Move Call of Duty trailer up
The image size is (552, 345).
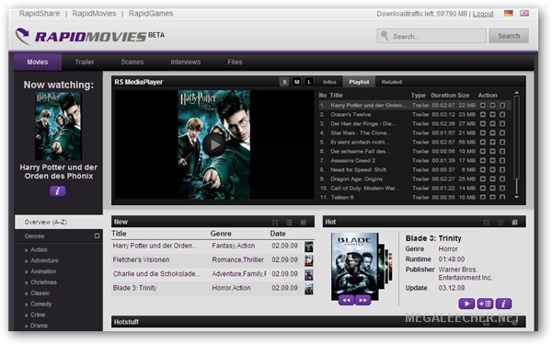click(x=483, y=188)
